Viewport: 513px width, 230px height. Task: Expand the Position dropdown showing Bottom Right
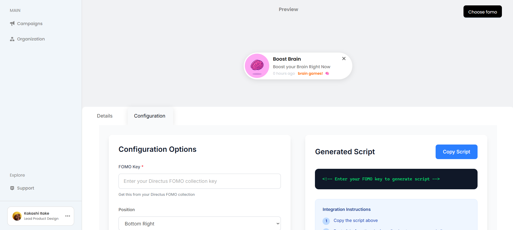click(199, 224)
